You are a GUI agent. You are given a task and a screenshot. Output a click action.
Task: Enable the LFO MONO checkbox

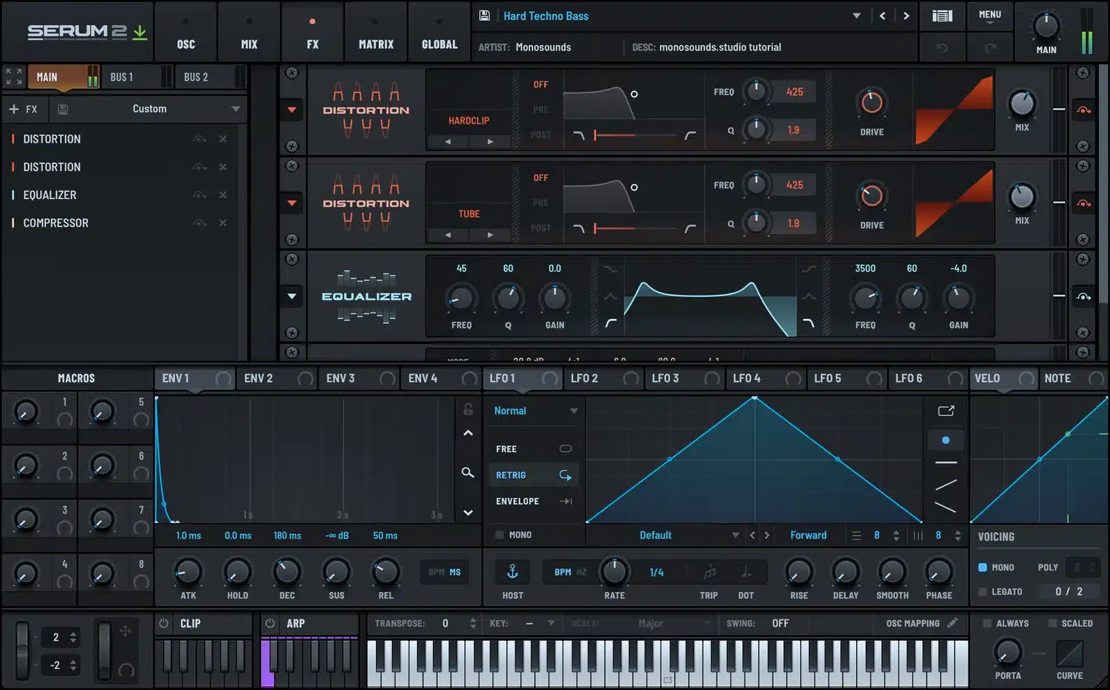click(x=499, y=535)
